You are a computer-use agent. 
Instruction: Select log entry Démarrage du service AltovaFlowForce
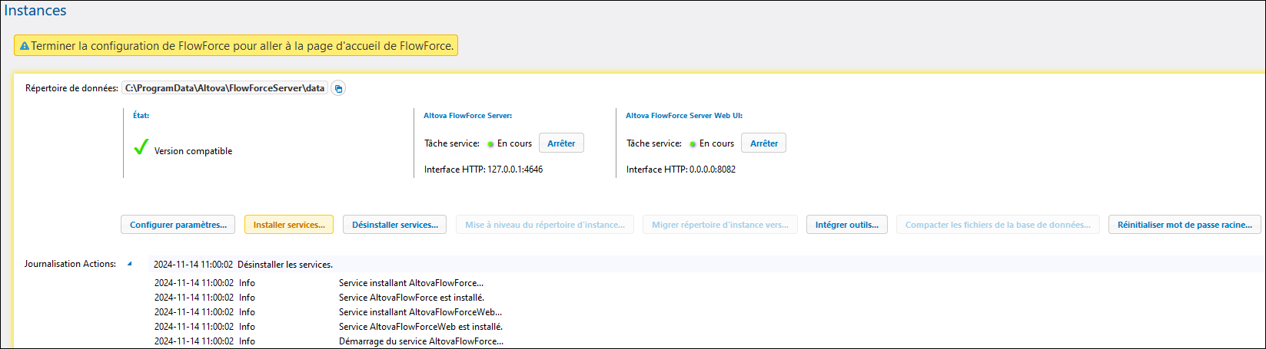click(420, 341)
